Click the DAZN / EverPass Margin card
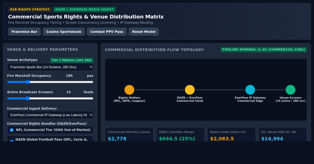The height and width of the screenshot is (164, 314). pos(180,134)
